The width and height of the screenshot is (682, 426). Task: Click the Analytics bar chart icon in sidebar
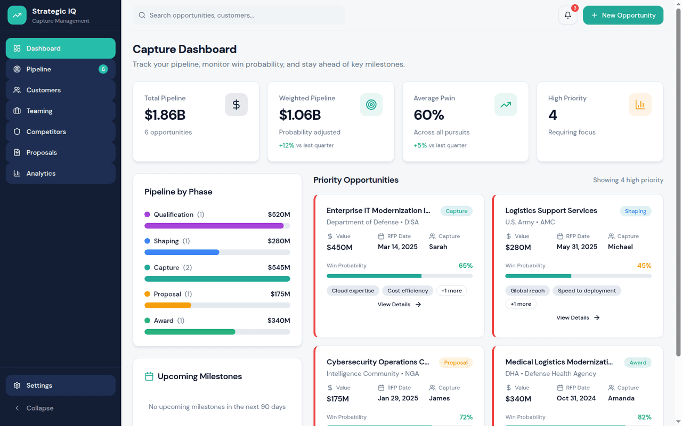[17, 173]
